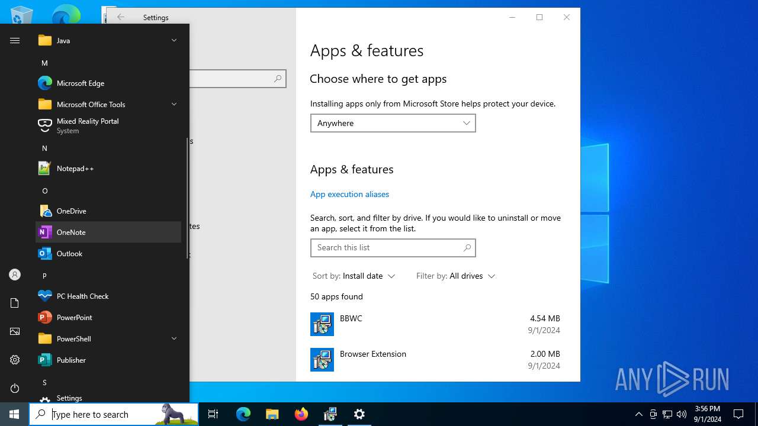Launch Notepad++ from the Start menu
Image resolution: width=758 pixels, height=426 pixels.
point(108,169)
